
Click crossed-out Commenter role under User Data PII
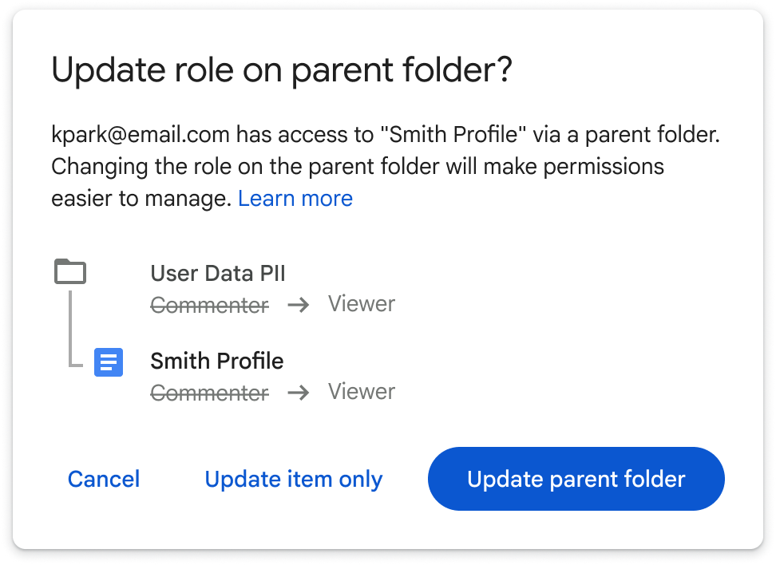tap(210, 305)
